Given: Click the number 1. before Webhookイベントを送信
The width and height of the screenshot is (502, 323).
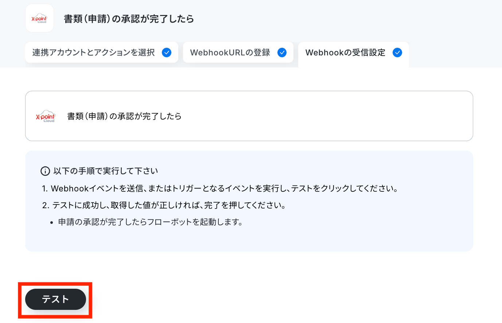Looking at the screenshot, I should click(45, 188).
